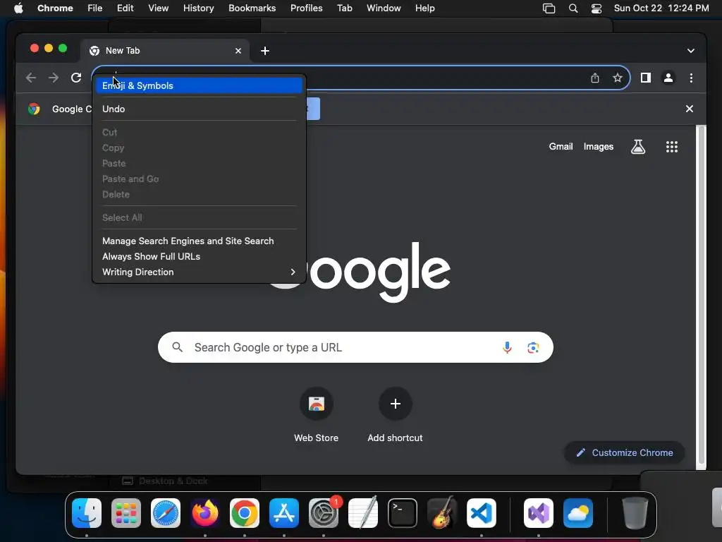Choose Undo in context menu
Image resolution: width=722 pixels, height=542 pixels.
(x=199, y=109)
